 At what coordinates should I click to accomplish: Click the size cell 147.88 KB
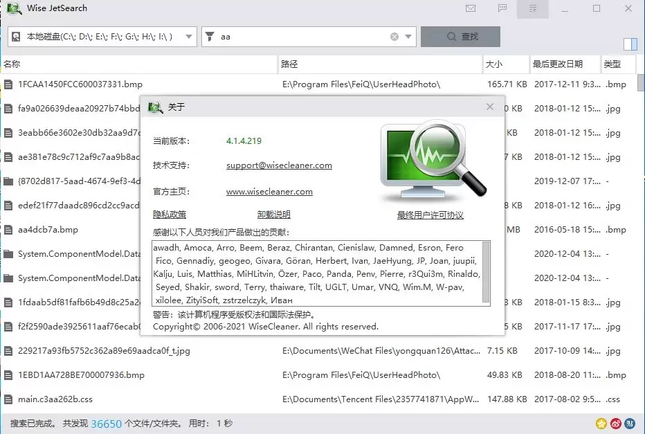[x=507, y=399]
